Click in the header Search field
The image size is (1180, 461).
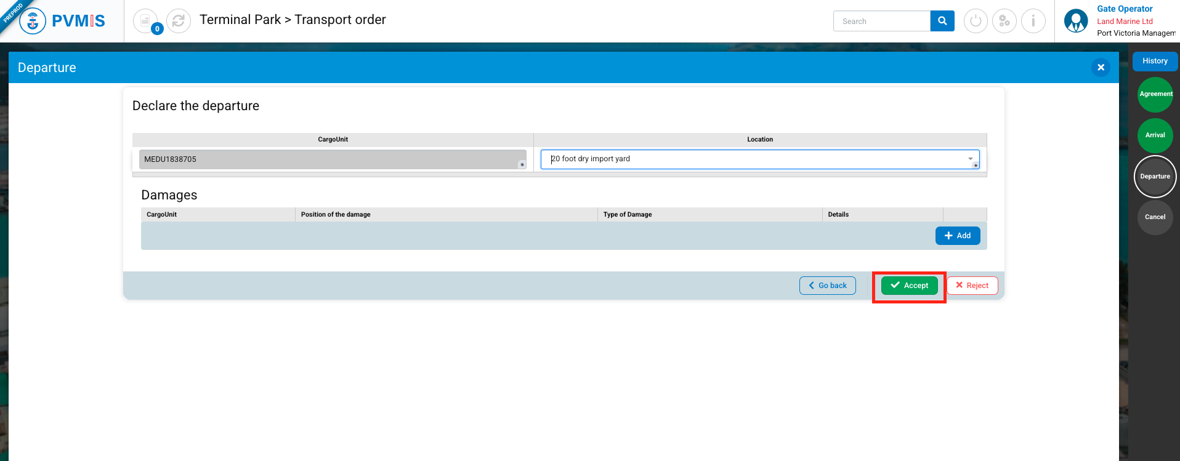[881, 21]
